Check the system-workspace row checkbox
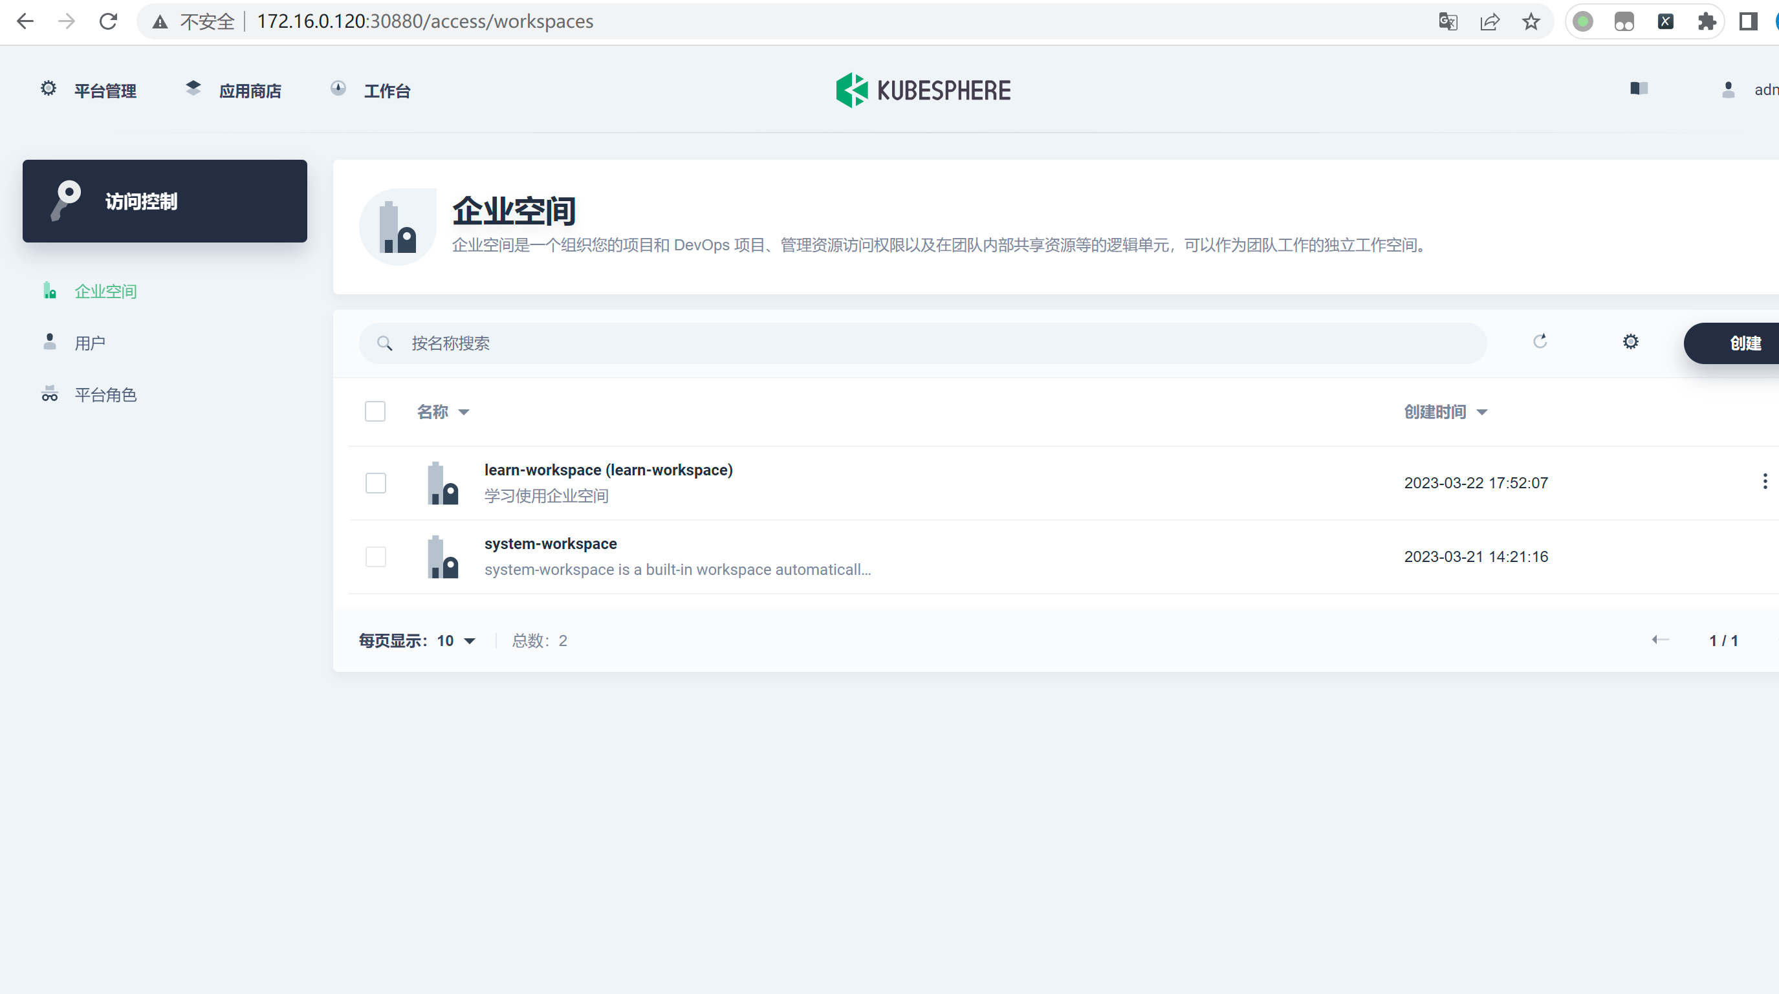Screen dimensions: 1779x994 [x=376, y=556]
